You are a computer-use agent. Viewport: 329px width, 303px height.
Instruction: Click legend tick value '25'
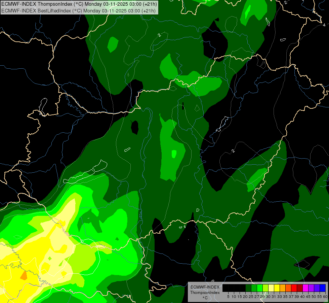[x=251, y=297]
